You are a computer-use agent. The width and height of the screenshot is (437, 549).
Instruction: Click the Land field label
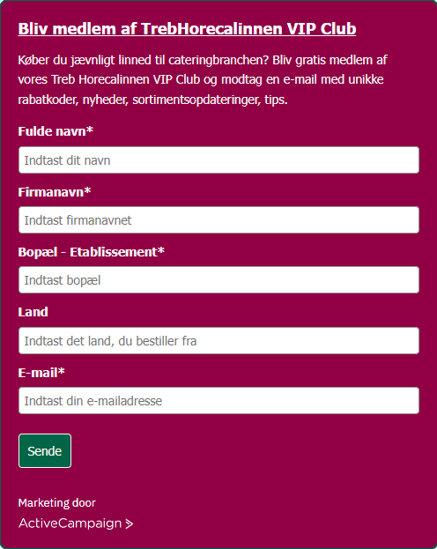tap(33, 312)
